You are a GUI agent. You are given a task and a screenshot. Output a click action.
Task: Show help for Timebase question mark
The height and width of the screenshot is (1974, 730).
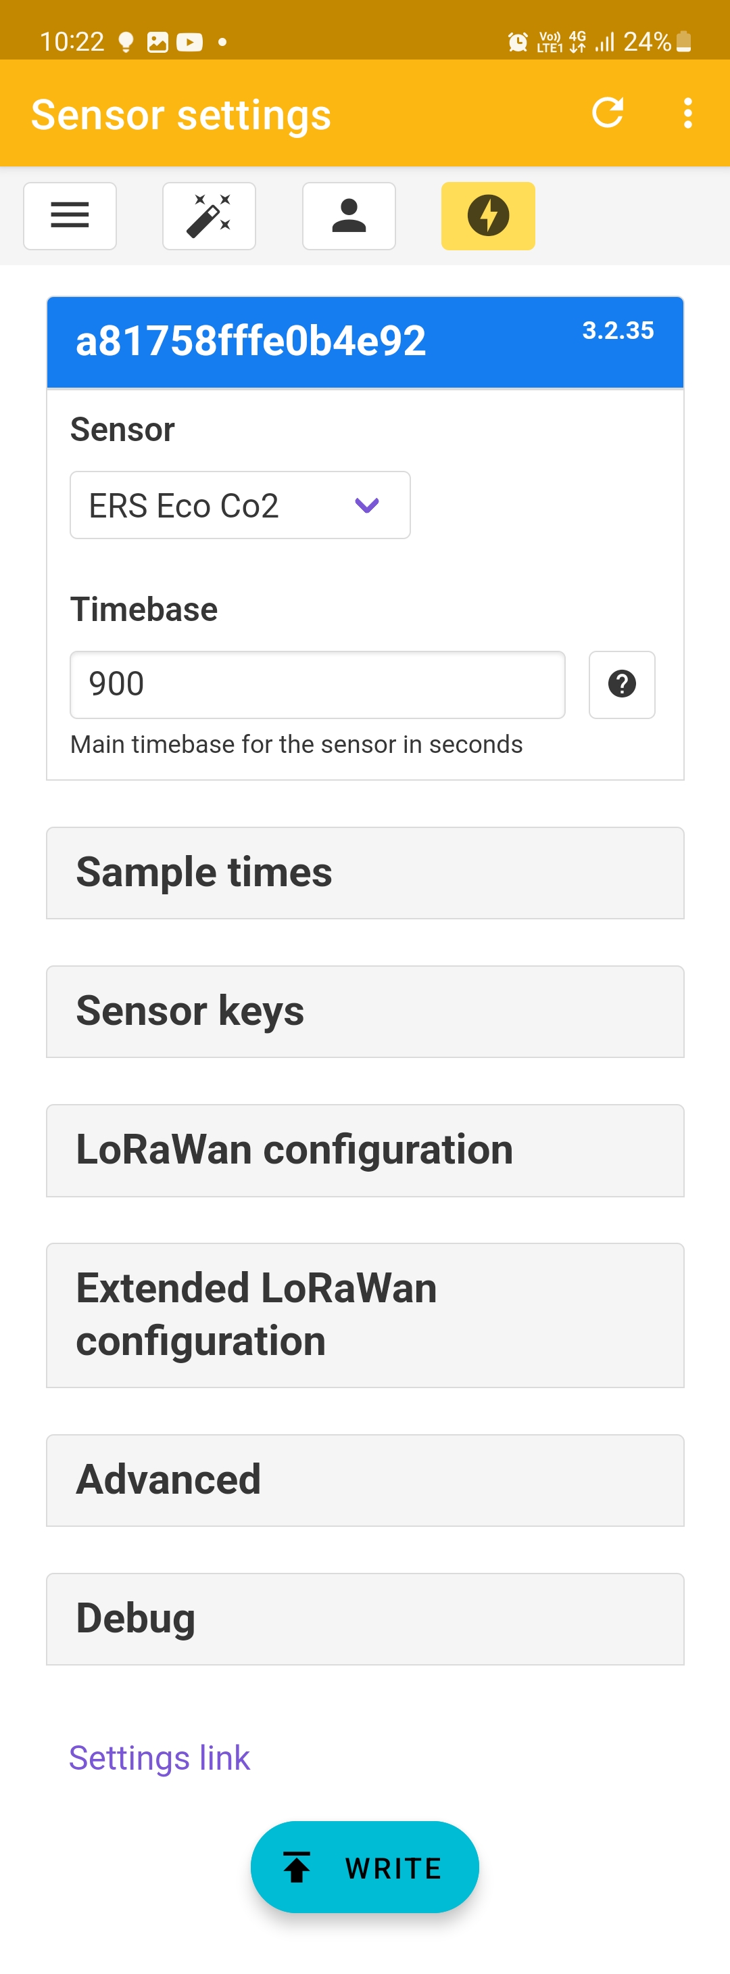pyautogui.click(x=621, y=685)
